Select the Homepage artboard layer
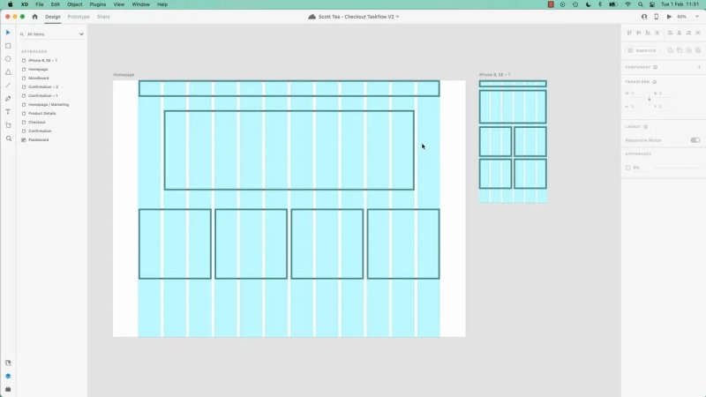This screenshot has width=706, height=397. [38, 70]
